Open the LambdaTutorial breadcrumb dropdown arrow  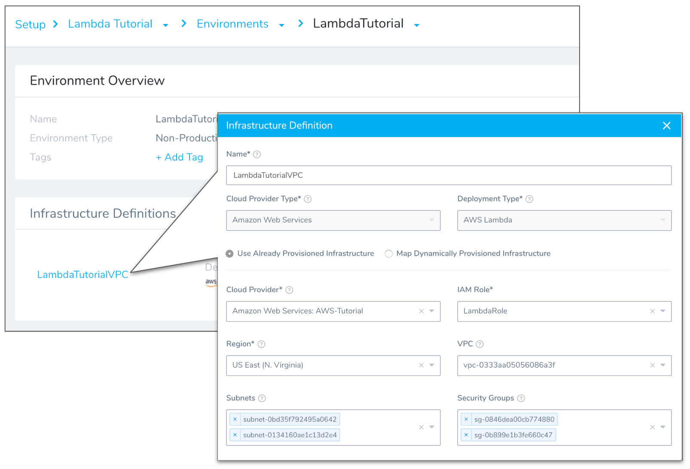(416, 25)
